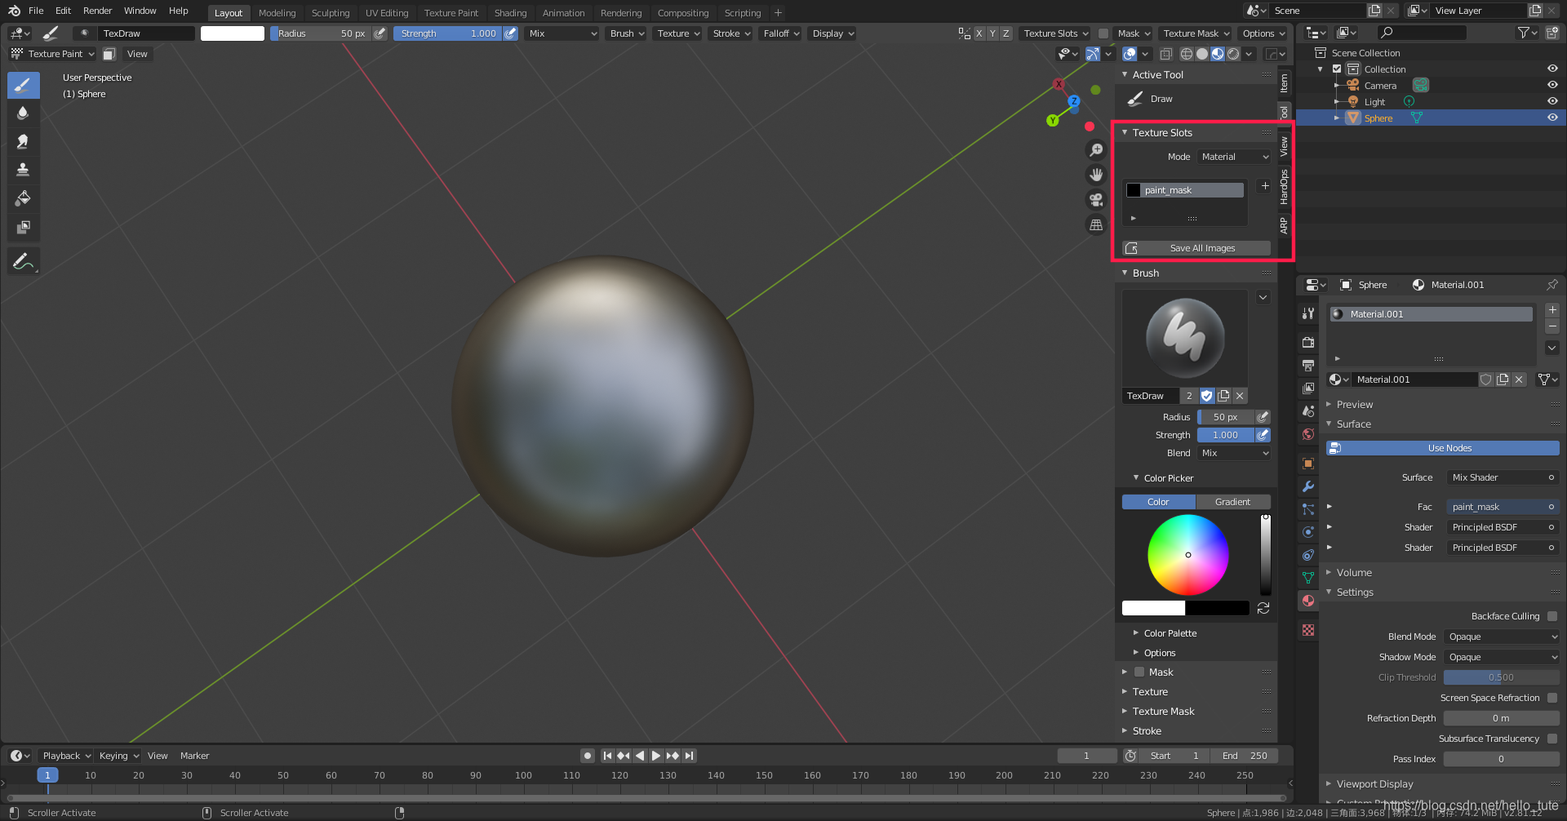Jump to timeline end button
Image resolution: width=1567 pixels, height=821 pixels.
[x=690, y=756]
